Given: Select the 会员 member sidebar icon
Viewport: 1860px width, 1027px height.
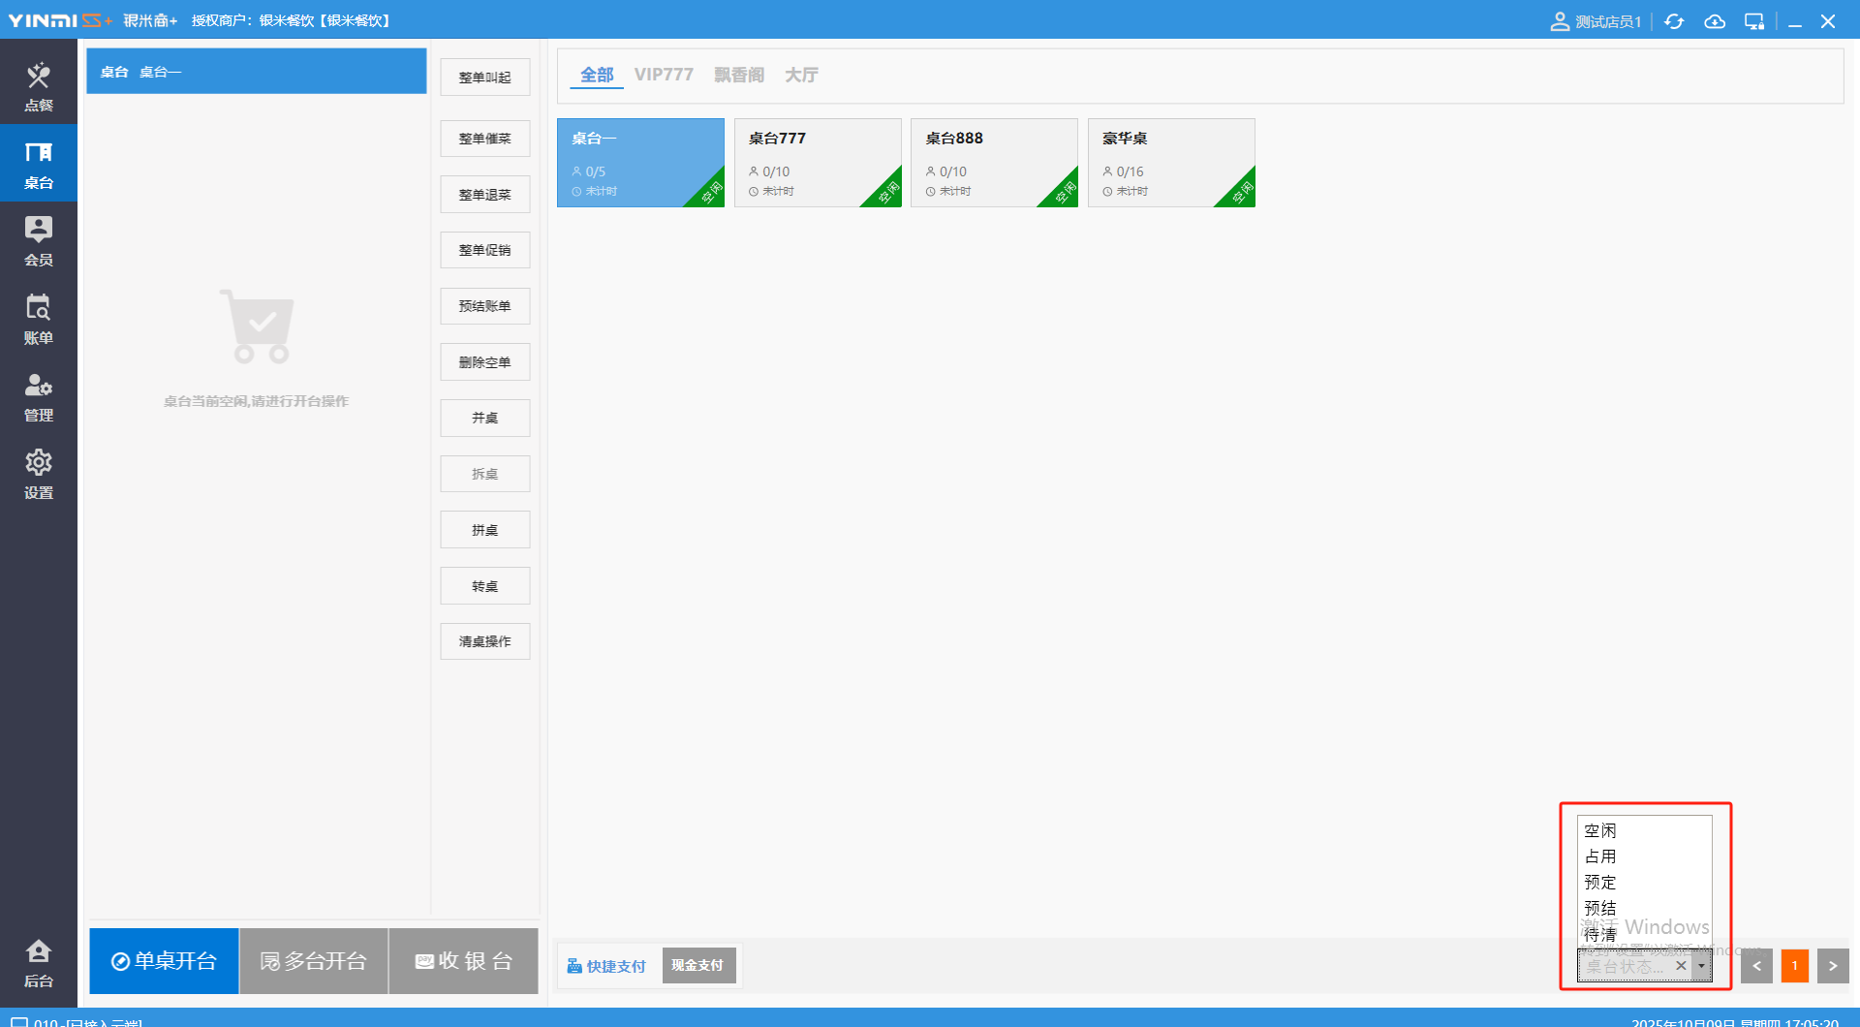Looking at the screenshot, I should pyautogui.click(x=39, y=240).
